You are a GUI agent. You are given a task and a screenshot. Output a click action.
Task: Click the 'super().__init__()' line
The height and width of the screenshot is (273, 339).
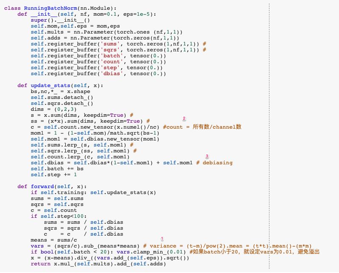coord(60,20)
